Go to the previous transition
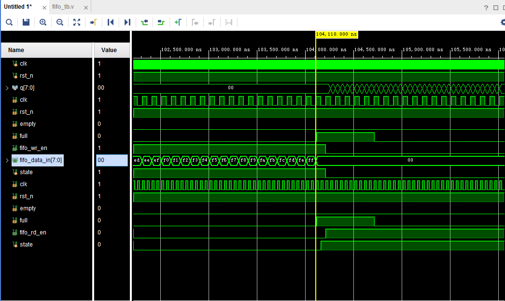 tap(144, 22)
